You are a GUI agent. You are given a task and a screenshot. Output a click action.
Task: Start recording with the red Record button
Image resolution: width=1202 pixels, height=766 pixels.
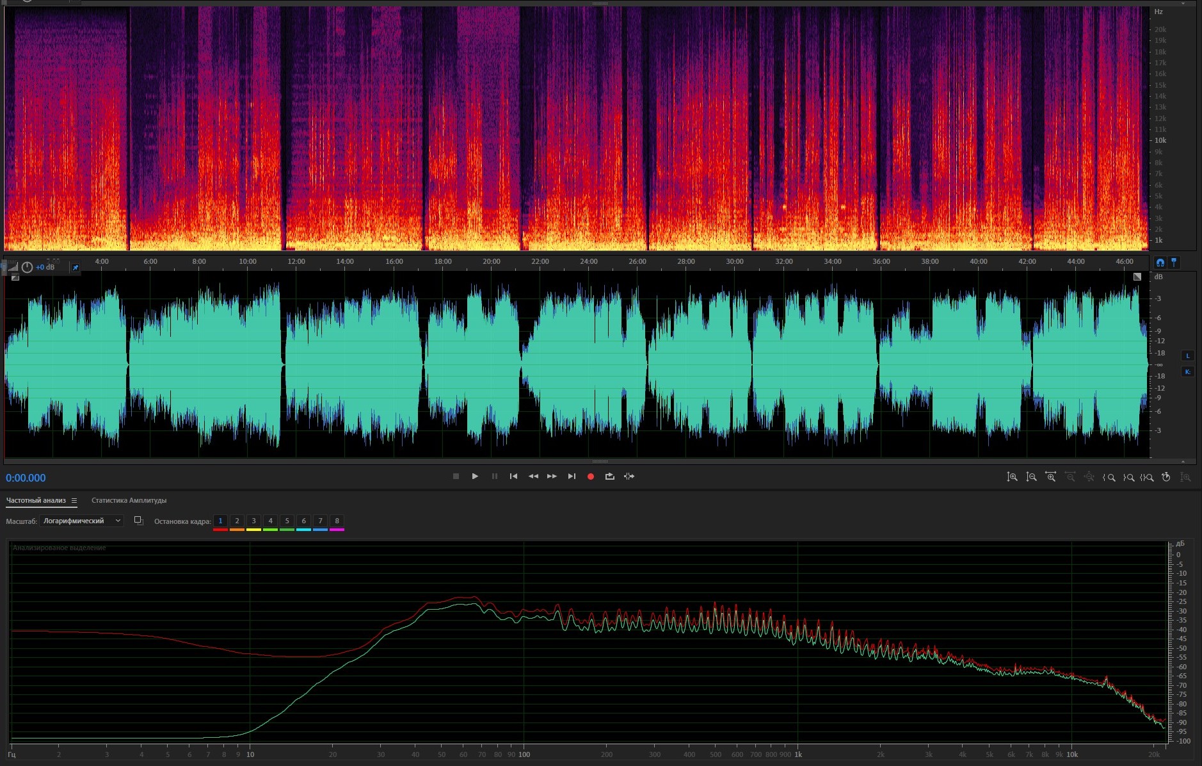(x=591, y=477)
